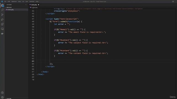The image size is (177, 99).
Task: Open Explorer panel more actions ellipsis
Action: (26, 5)
